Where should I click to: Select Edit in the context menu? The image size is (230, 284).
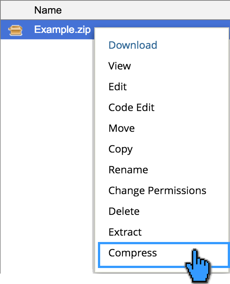pyautogui.click(x=118, y=87)
